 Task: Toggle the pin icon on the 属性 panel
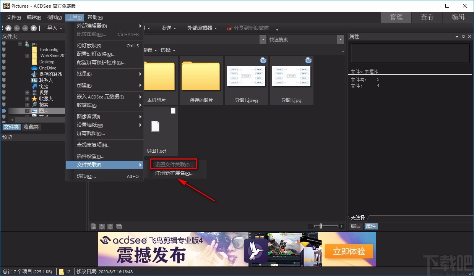(463, 36)
